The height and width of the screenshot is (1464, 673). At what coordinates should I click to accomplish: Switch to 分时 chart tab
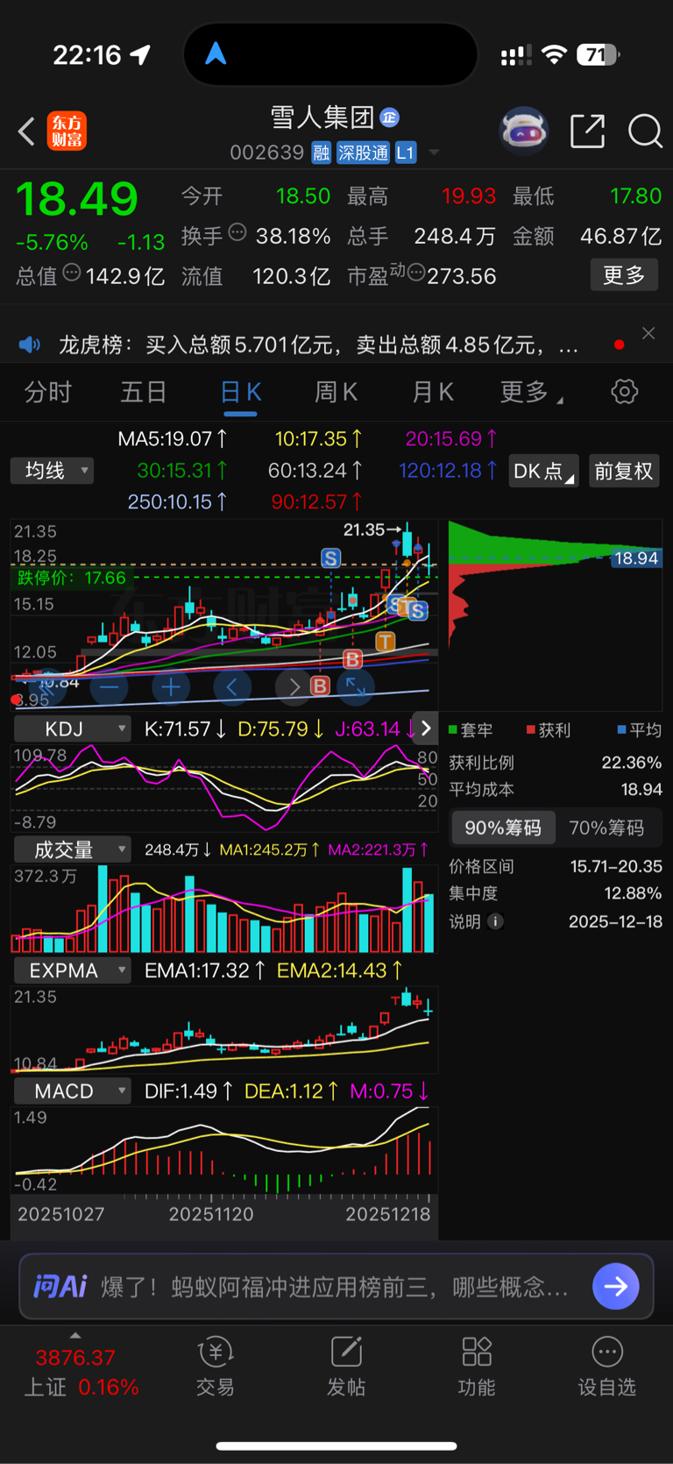coord(47,392)
